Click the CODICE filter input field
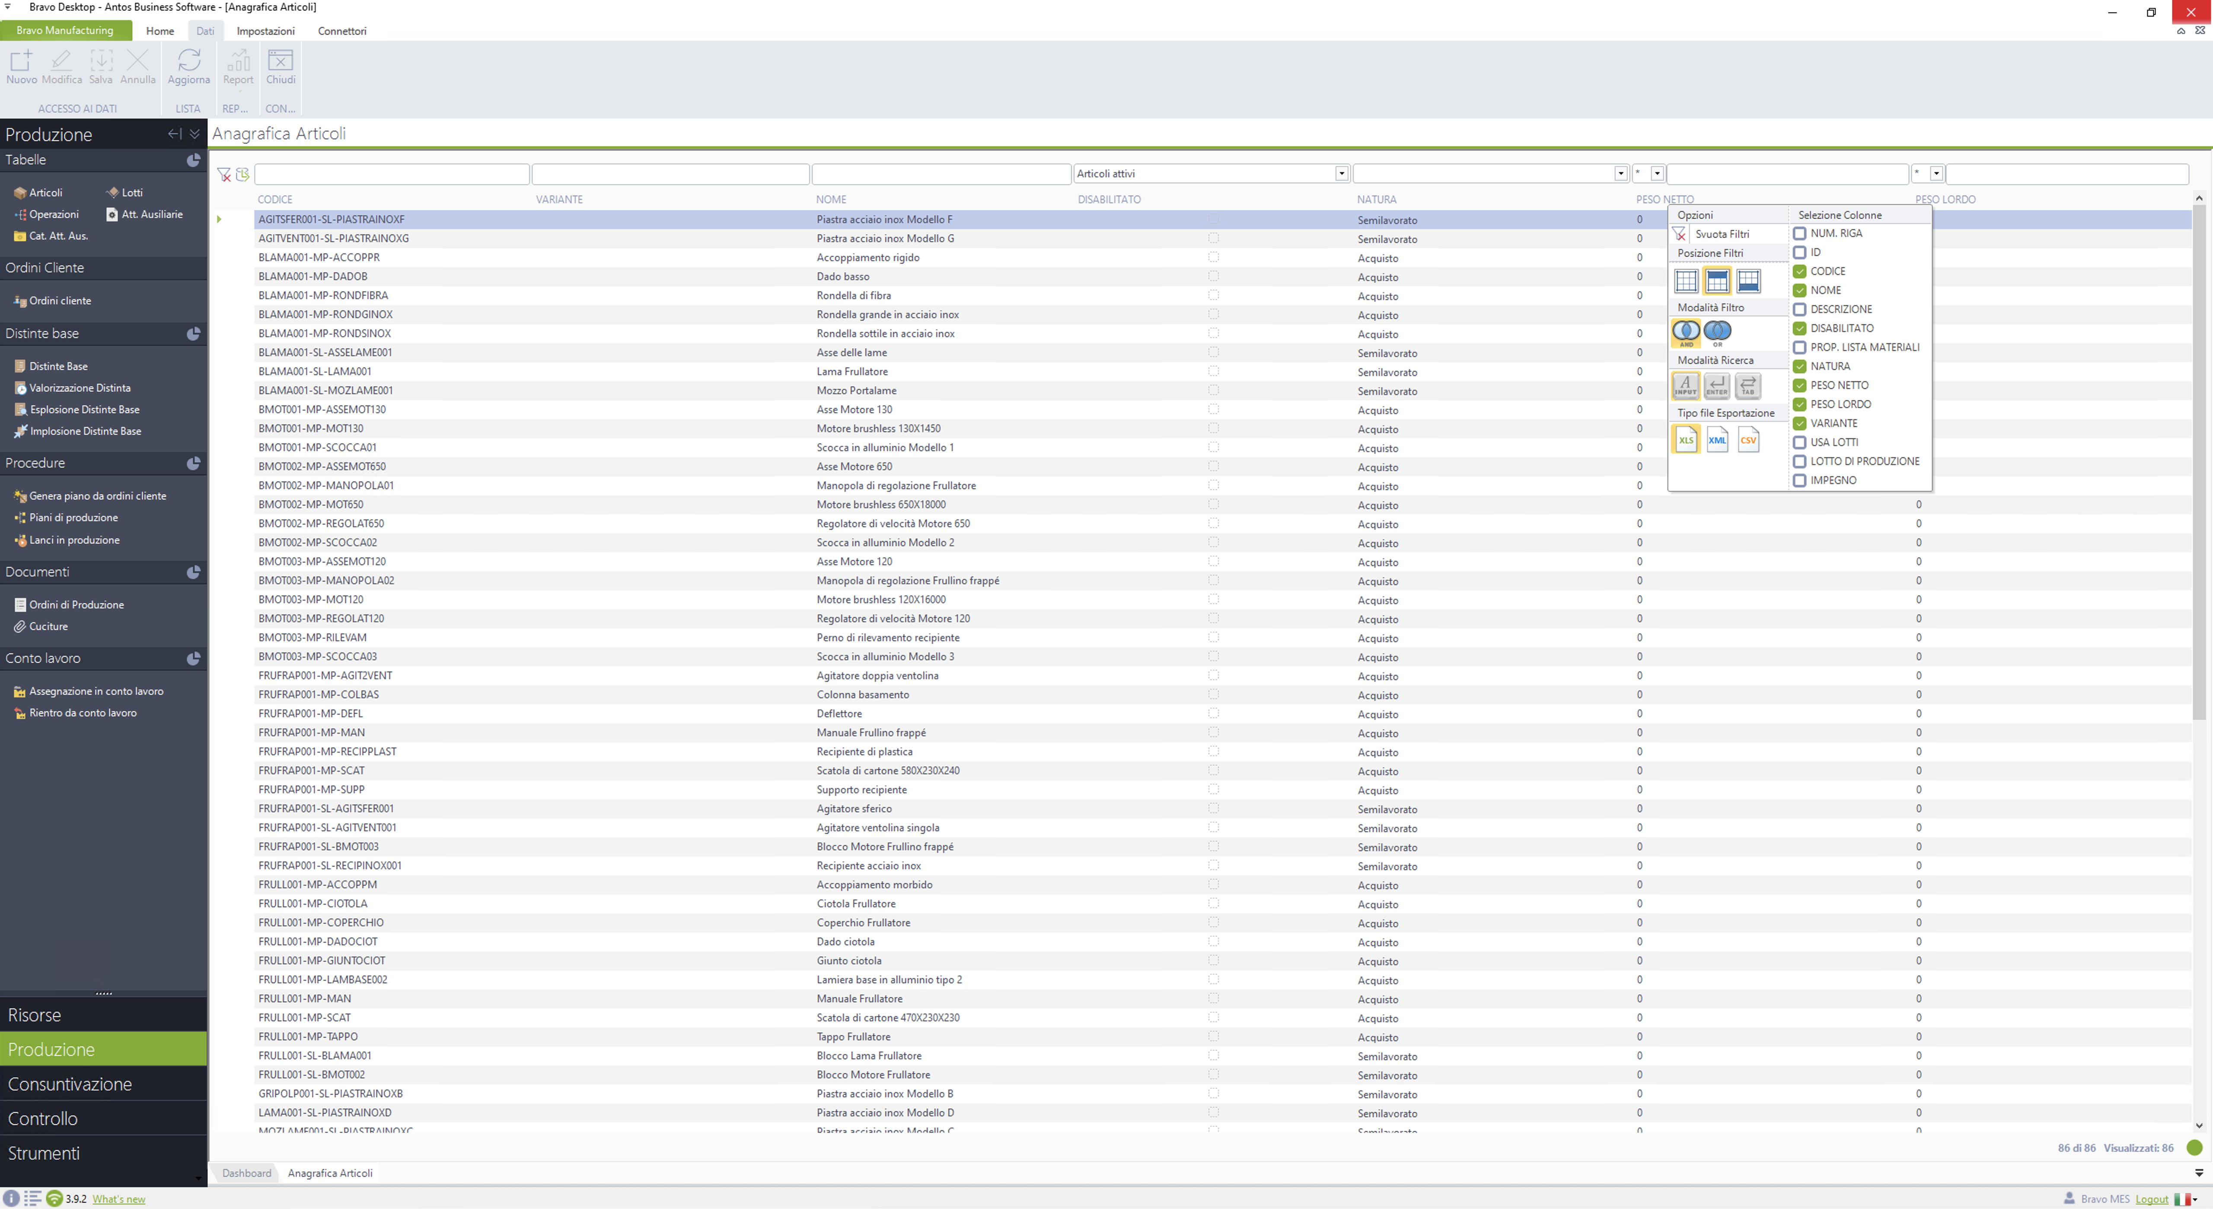This screenshot has height=1209, width=2213. [x=392, y=173]
